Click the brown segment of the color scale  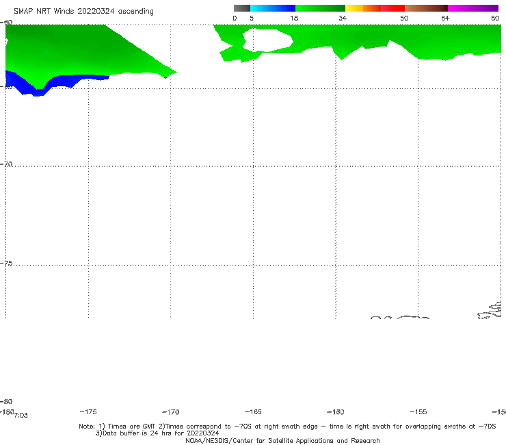[426, 8]
